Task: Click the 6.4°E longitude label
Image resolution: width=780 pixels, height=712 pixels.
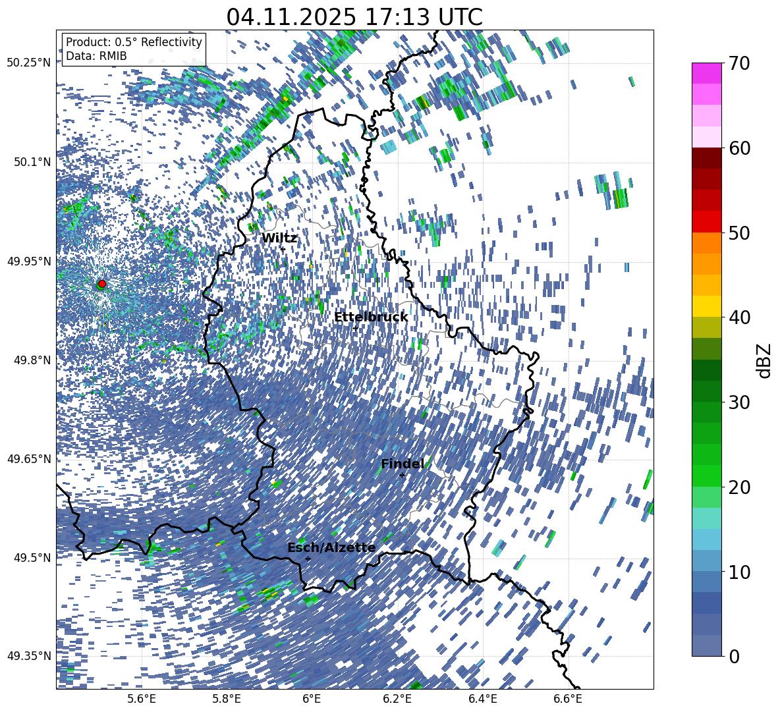Action: (x=483, y=699)
